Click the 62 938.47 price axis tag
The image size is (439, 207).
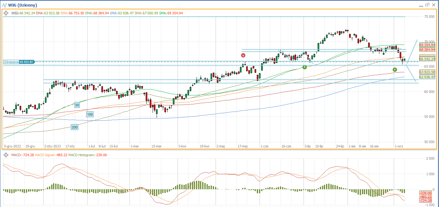(x=427, y=77)
